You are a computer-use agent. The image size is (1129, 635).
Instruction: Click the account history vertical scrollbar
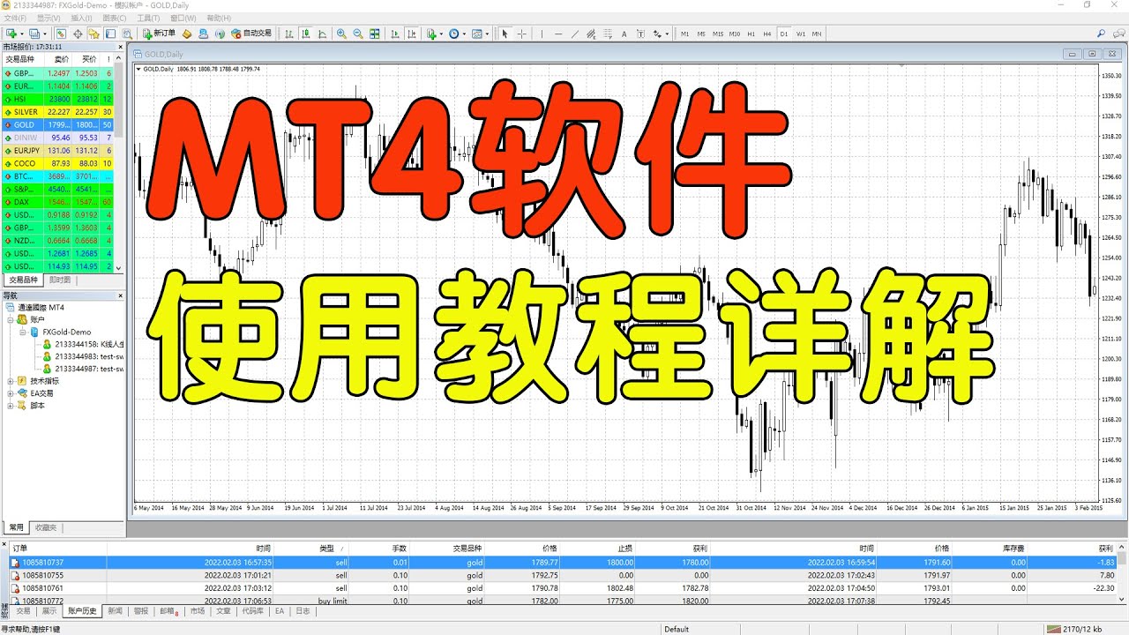coord(1123,574)
